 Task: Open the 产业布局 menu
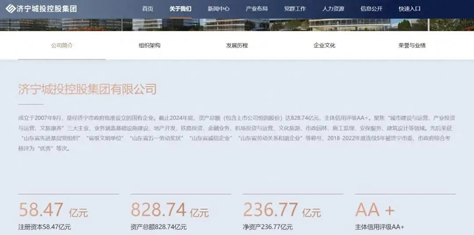pyautogui.click(x=257, y=9)
